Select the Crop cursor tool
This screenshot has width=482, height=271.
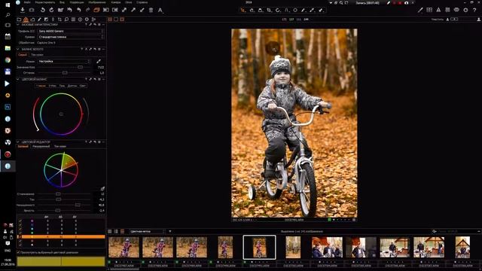pyautogui.click(x=269, y=10)
